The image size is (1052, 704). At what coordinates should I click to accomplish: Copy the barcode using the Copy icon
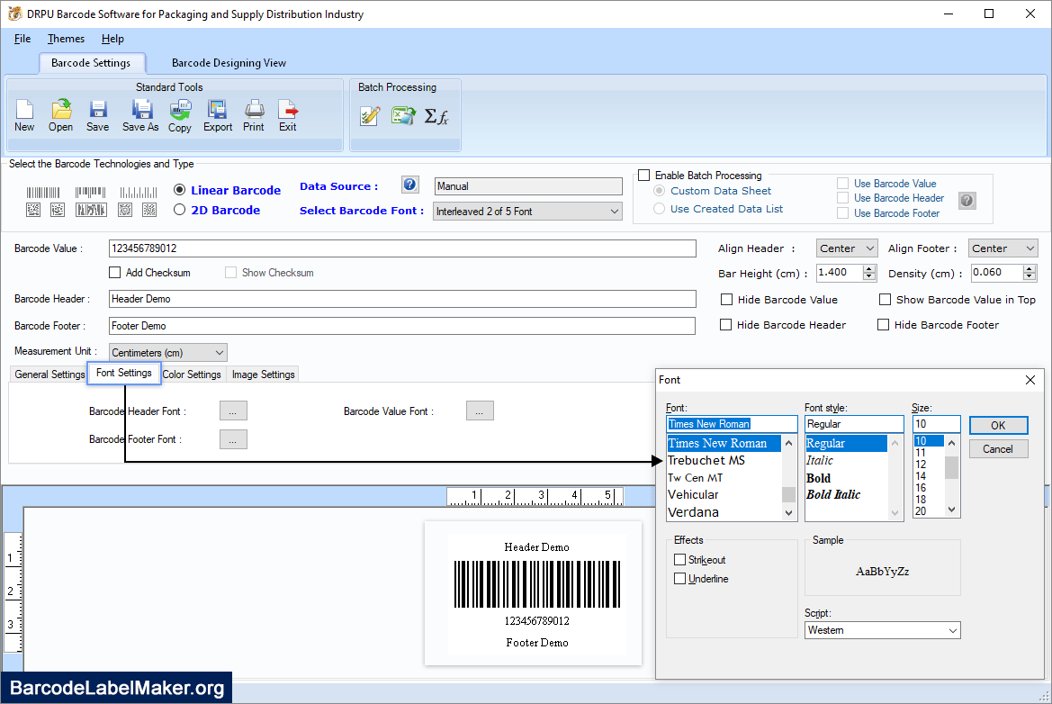click(x=180, y=115)
